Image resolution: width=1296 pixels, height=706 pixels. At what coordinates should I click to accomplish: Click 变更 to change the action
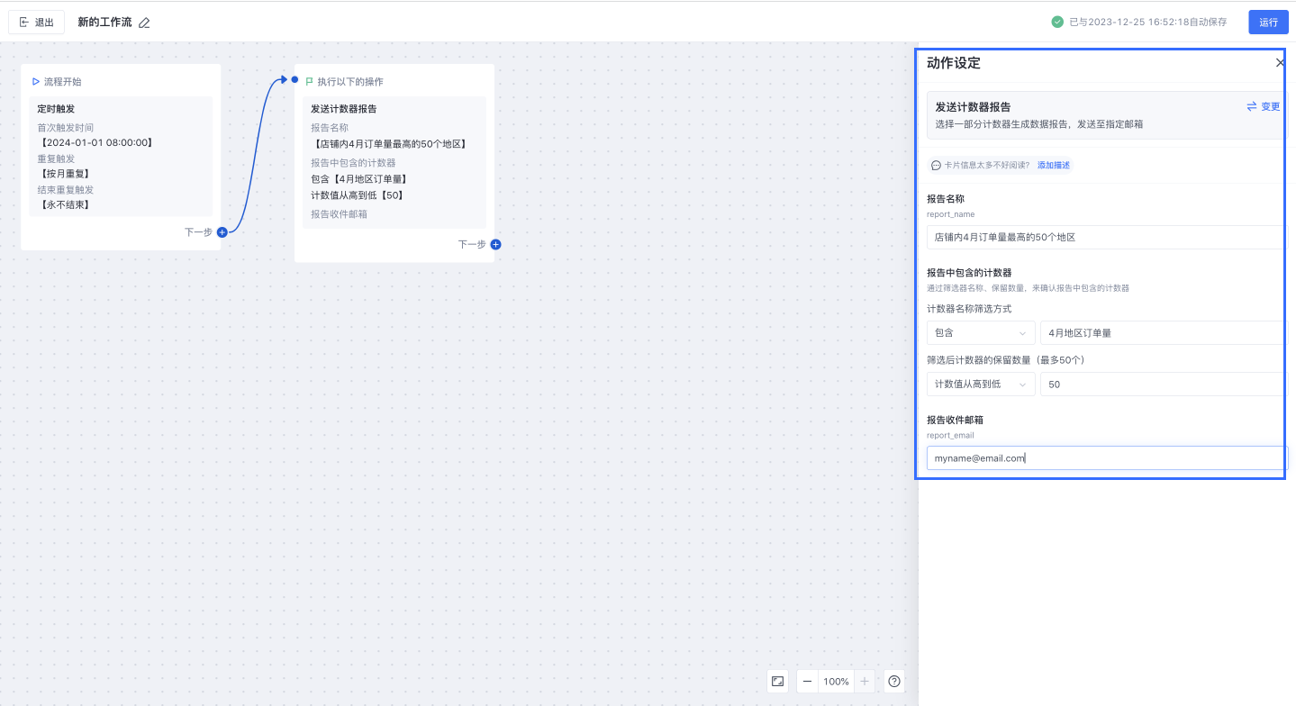[x=1270, y=106]
